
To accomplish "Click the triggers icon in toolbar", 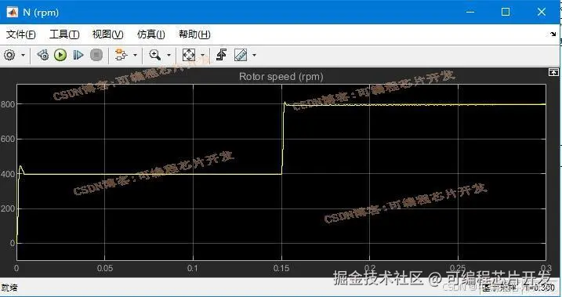I will [x=222, y=55].
